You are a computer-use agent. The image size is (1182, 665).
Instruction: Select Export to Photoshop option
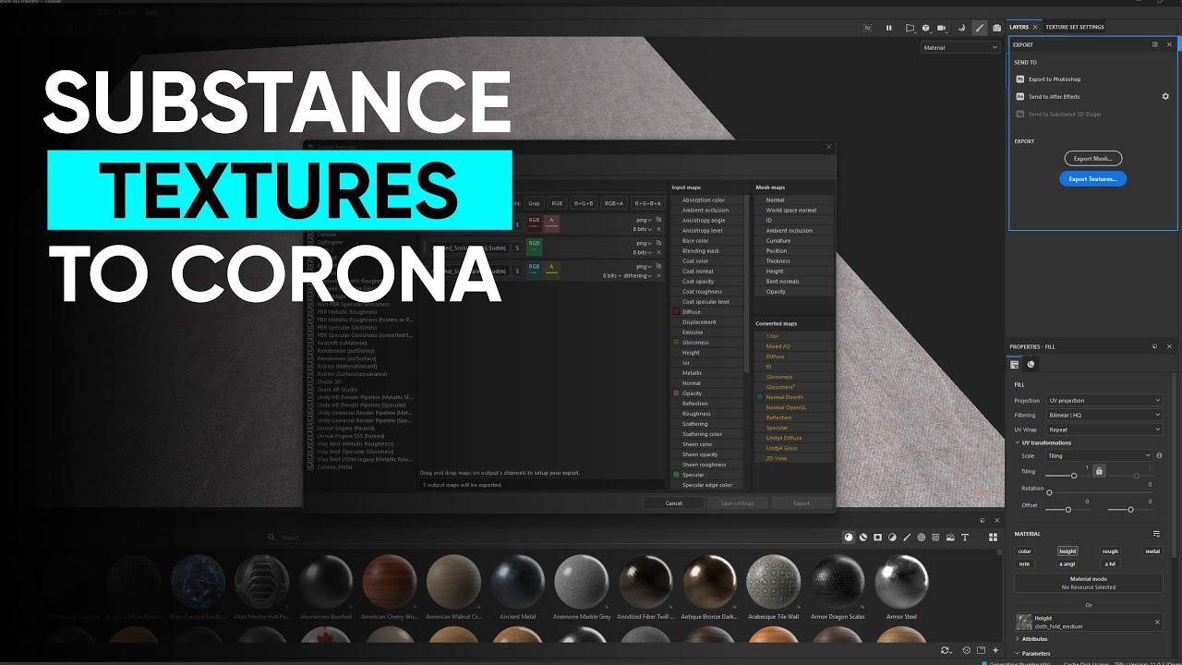[x=1055, y=79]
